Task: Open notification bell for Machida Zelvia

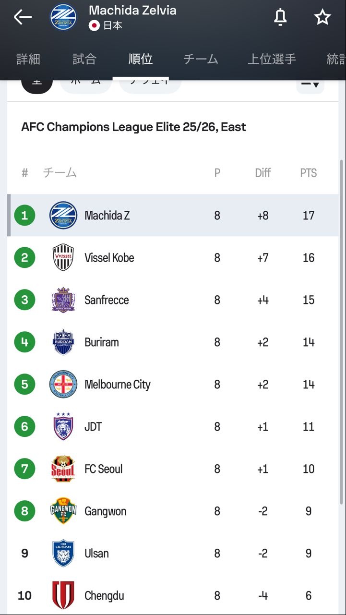Action: (x=280, y=17)
